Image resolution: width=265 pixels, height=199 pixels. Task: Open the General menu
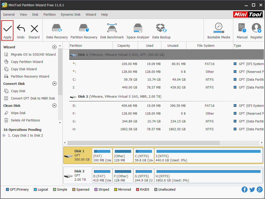(9, 15)
